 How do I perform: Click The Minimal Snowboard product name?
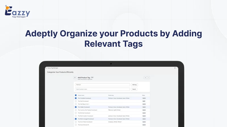[84, 113]
